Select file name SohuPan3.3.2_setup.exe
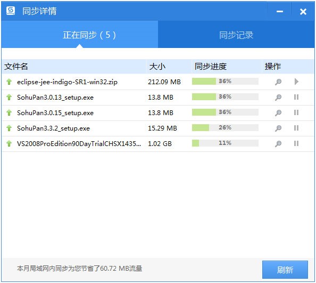316x283 pixels. pos(53,128)
